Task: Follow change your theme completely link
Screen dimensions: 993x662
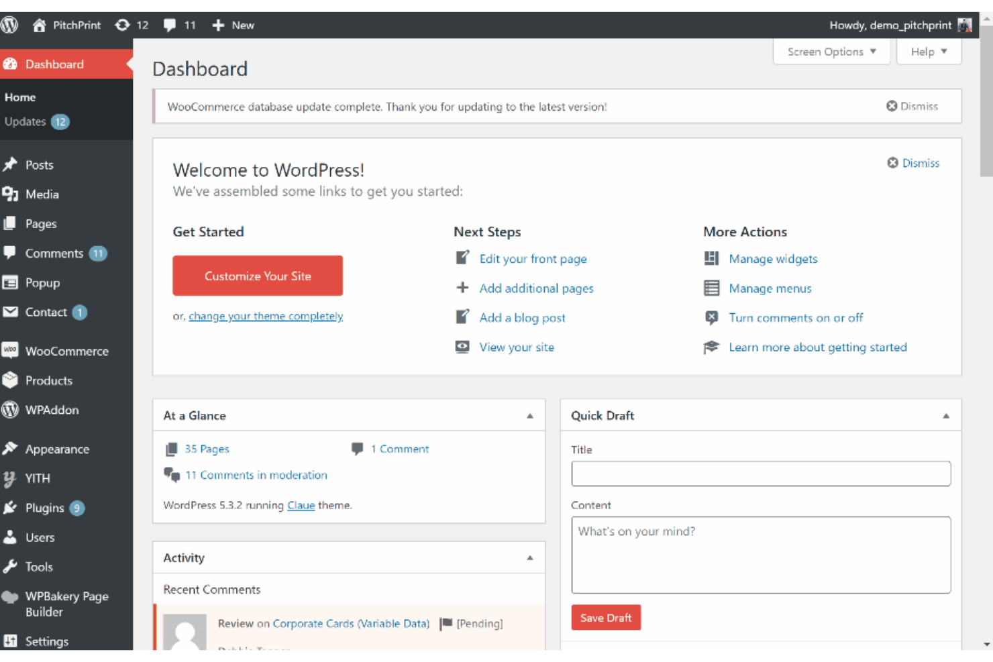Action: pyautogui.click(x=266, y=316)
